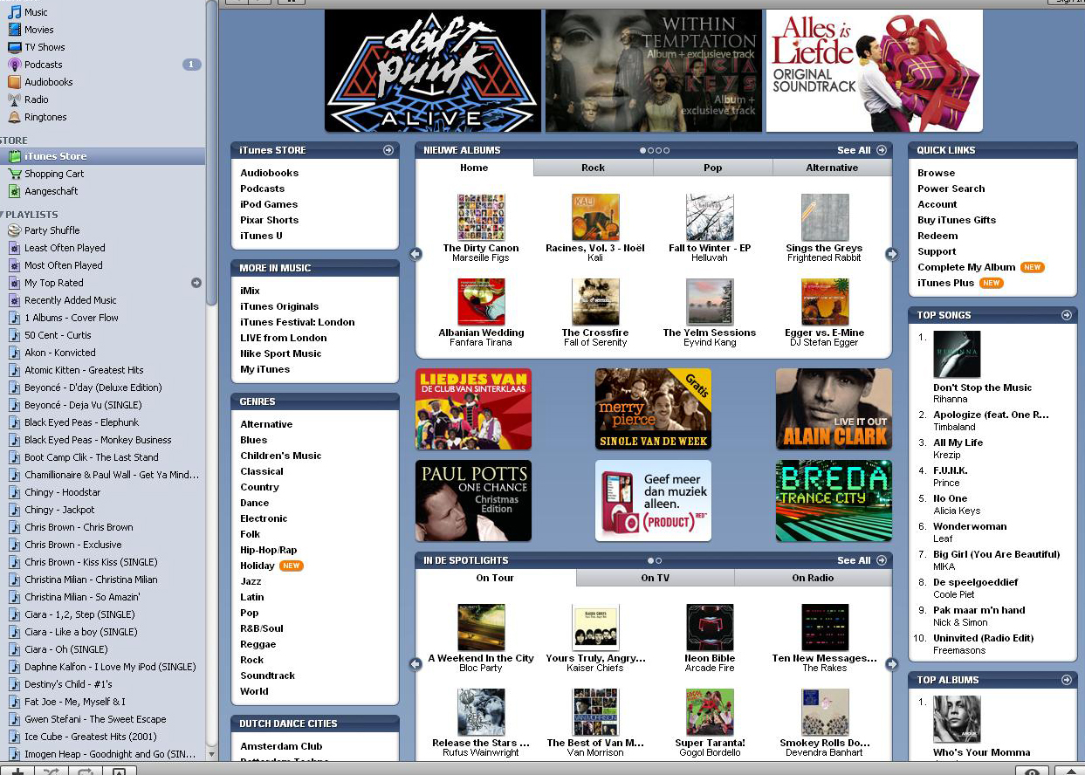
Task: Open the 50 Cent - Curtis playlist
Action: (58, 335)
